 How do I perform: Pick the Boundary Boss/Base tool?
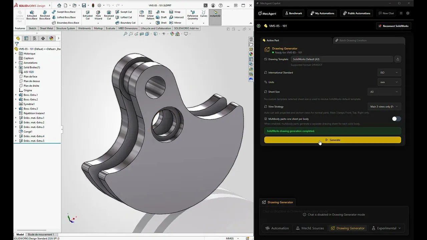(65, 23)
